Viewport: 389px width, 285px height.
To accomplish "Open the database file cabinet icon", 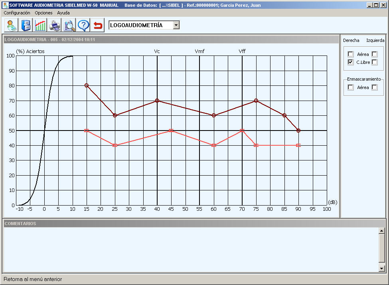I will pyautogui.click(x=25, y=25).
